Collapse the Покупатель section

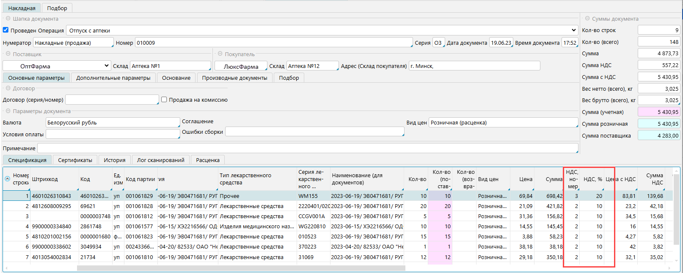pyautogui.click(x=220, y=54)
